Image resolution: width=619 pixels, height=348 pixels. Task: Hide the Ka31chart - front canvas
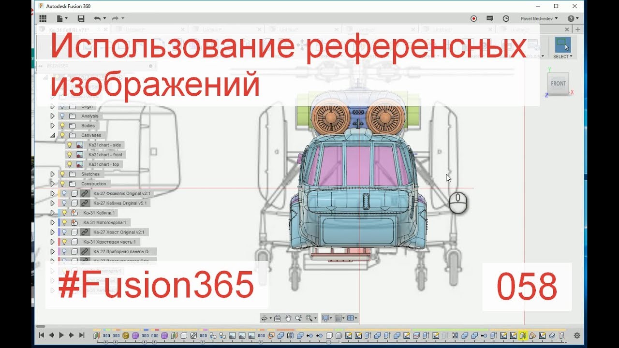pyautogui.click(x=70, y=155)
